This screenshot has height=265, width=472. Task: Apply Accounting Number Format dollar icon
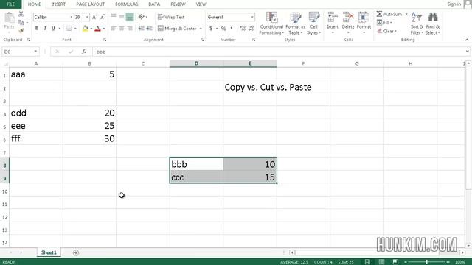pos(211,29)
